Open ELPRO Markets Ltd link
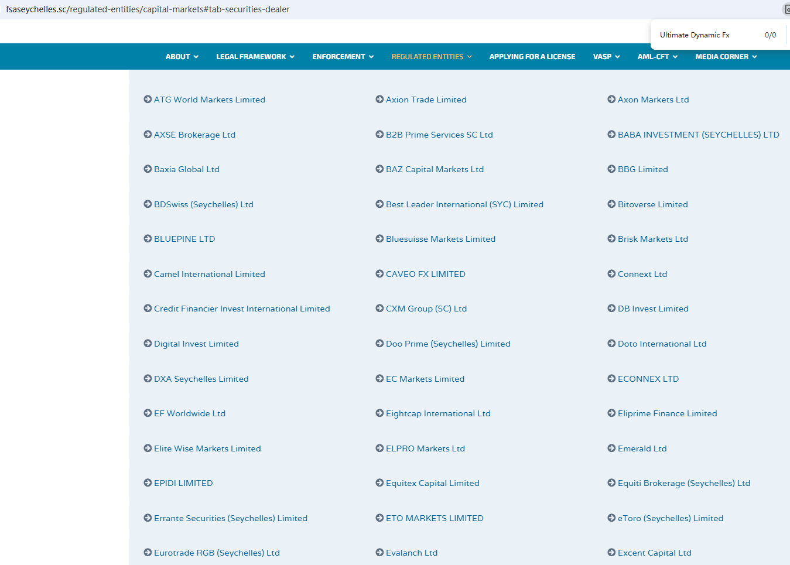This screenshot has height=565, width=790. coord(425,448)
